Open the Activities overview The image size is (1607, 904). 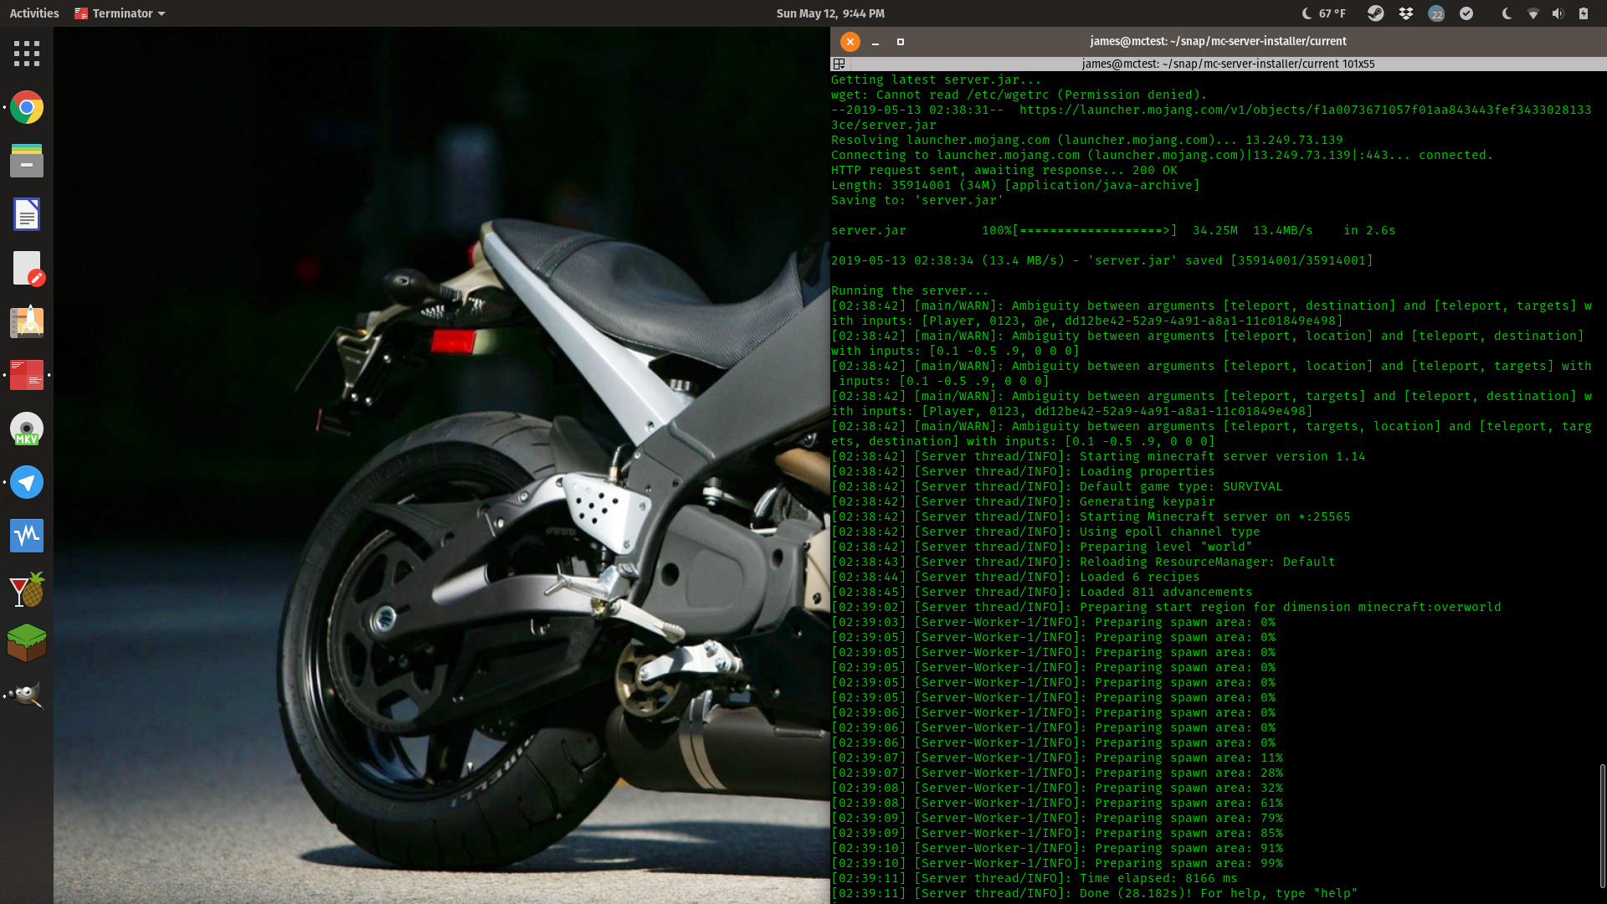[x=34, y=13]
